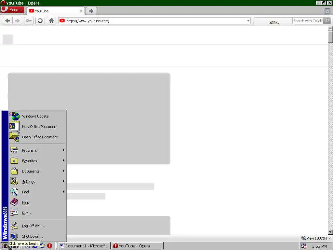Click the Windows Start button

click(10, 246)
